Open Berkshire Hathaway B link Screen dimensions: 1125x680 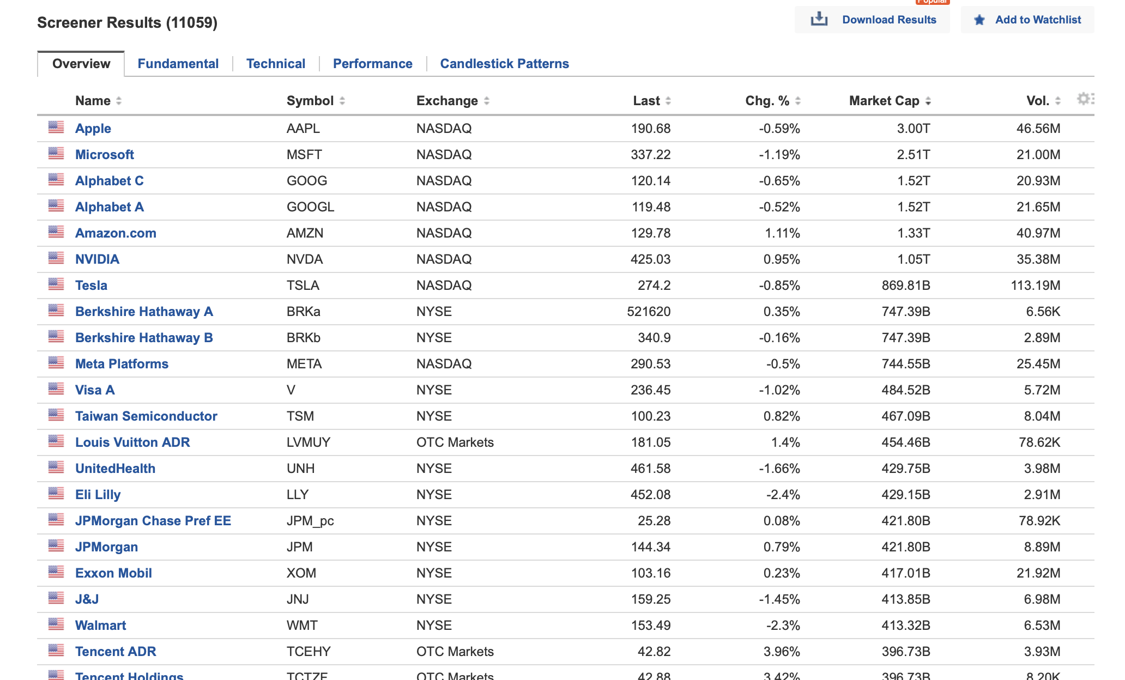pos(144,337)
